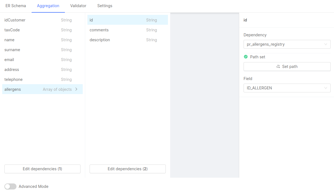Click the Set path button
The width and height of the screenshot is (334, 195).
coord(287,67)
